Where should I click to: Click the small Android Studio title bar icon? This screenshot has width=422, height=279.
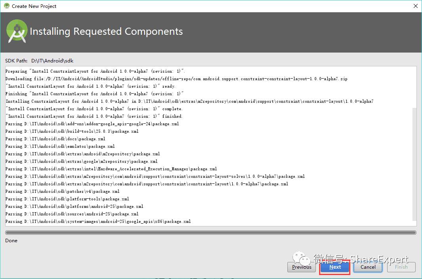6,6
